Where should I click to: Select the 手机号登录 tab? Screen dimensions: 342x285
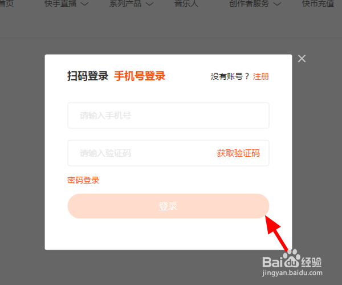pyautogui.click(x=140, y=76)
